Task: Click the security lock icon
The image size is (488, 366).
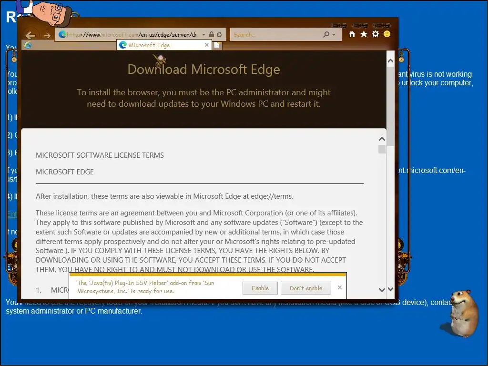Action: [x=212, y=34]
